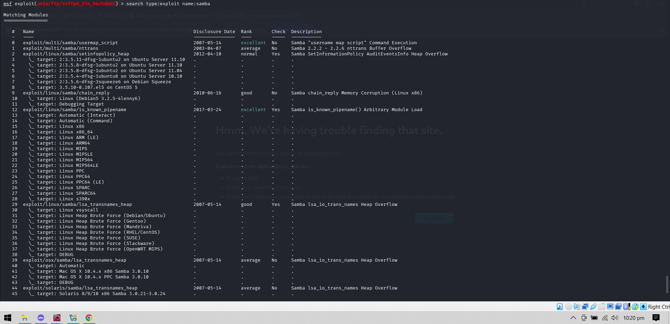Open the teal taskbar app beside Chrome
This screenshot has height=324, width=670.
point(73,318)
